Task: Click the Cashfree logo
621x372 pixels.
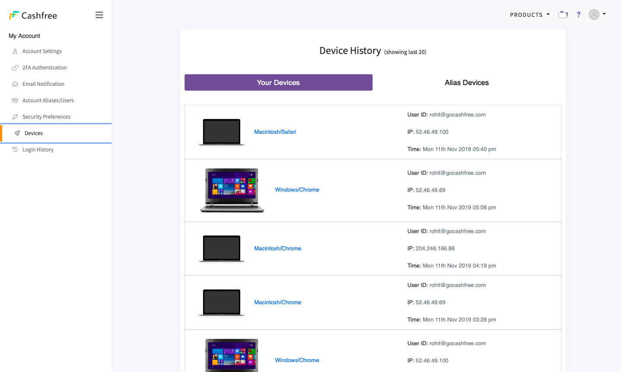Action: 33,16
